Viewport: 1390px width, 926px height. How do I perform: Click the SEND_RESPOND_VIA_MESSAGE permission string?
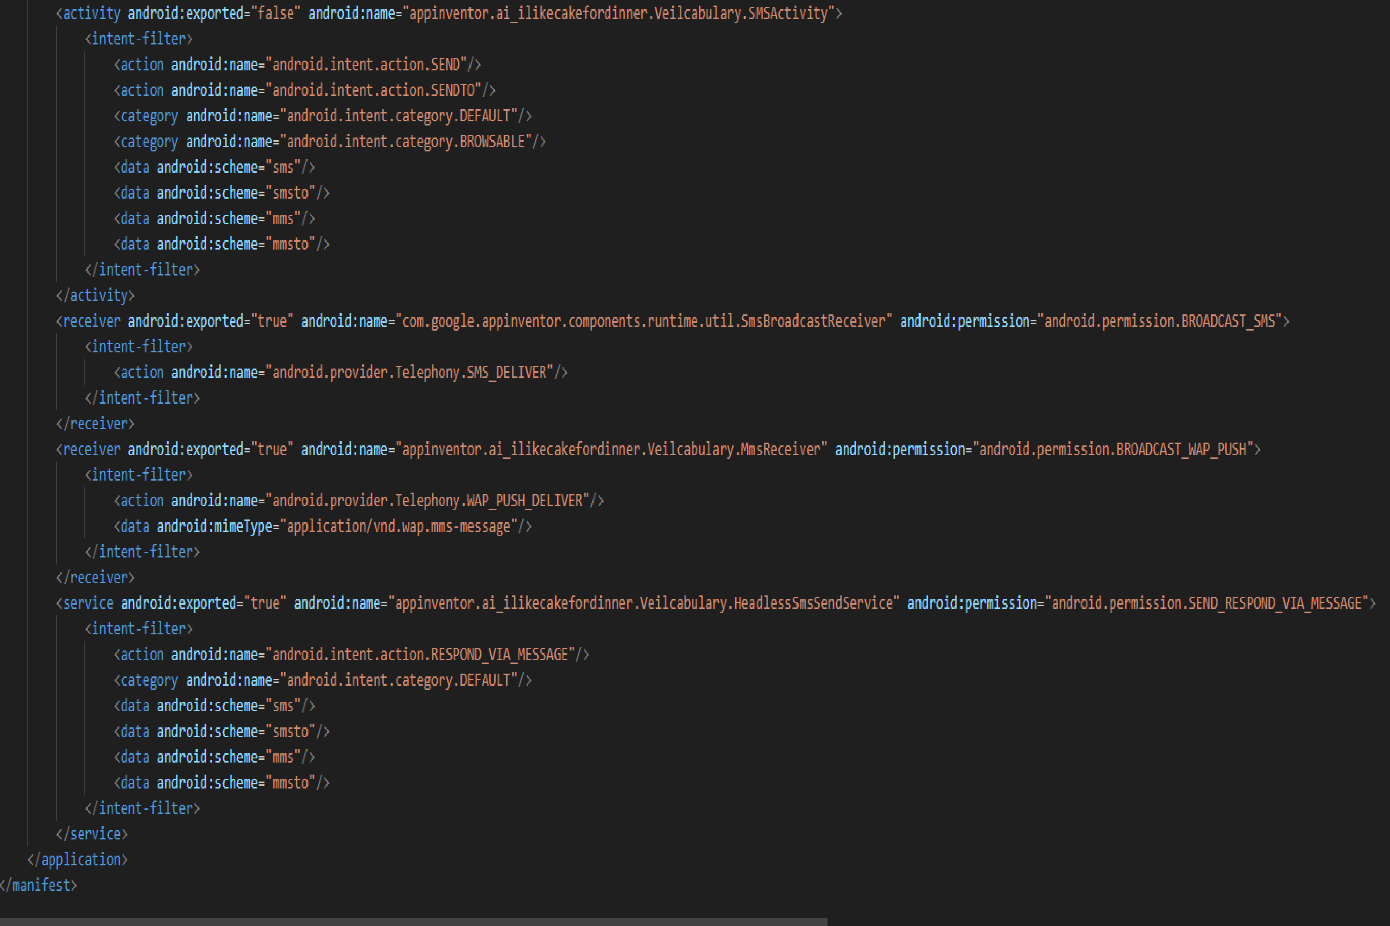(1206, 603)
